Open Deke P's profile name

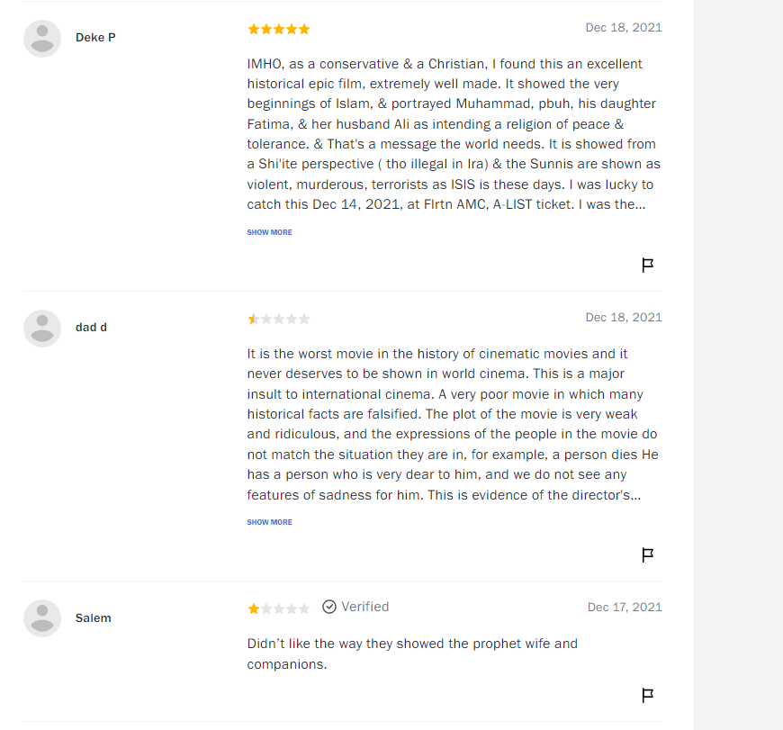(95, 38)
